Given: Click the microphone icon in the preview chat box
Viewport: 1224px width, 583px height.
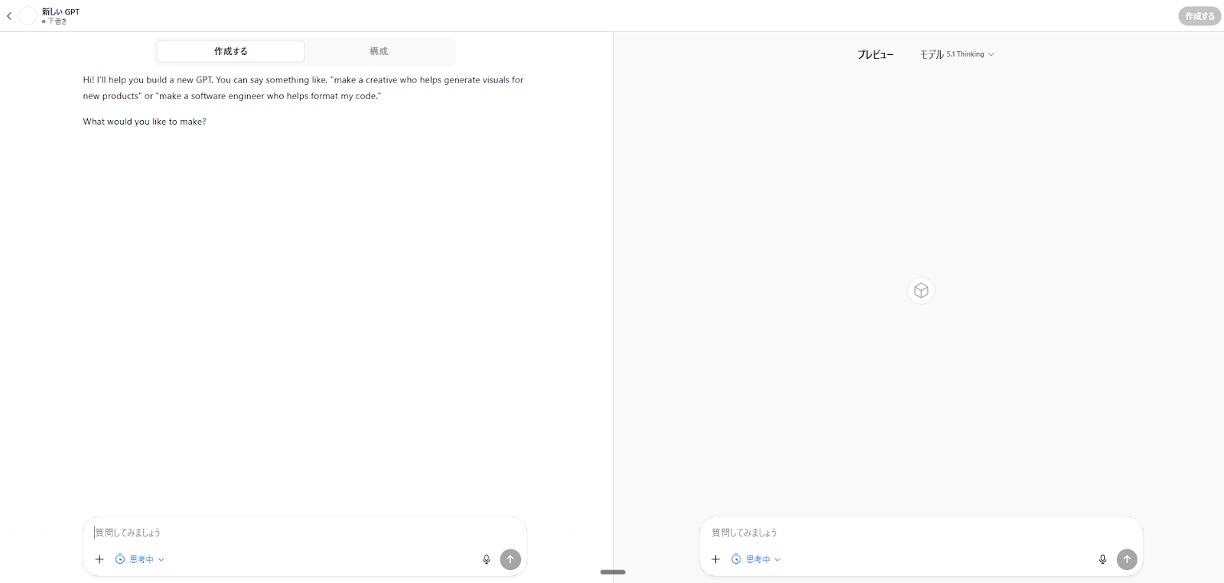Looking at the screenshot, I should 1102,559.
